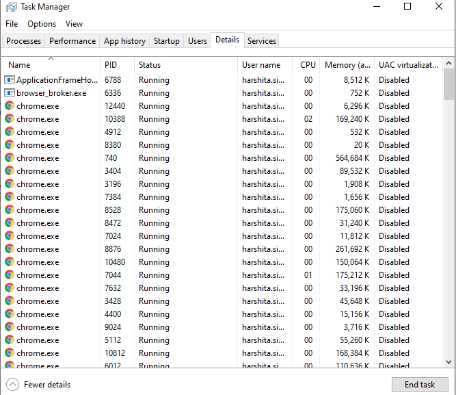Viewport: 456px width, 395px height.
Task: Select the PID 6788 cell
Action: coord(113,80)
